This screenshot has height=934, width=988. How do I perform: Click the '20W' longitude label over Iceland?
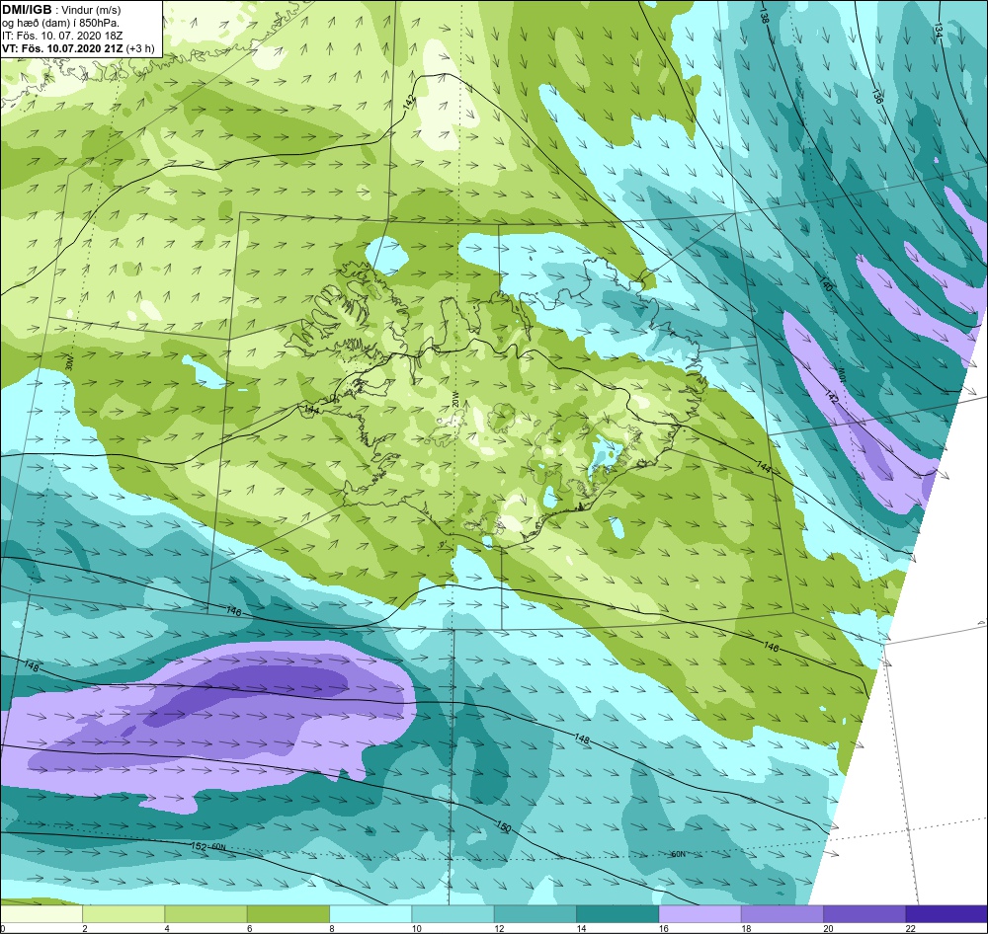point(454,399)
